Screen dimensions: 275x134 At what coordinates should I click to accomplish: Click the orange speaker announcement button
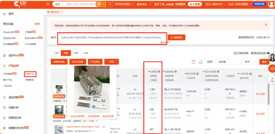(x=272, y=69)
